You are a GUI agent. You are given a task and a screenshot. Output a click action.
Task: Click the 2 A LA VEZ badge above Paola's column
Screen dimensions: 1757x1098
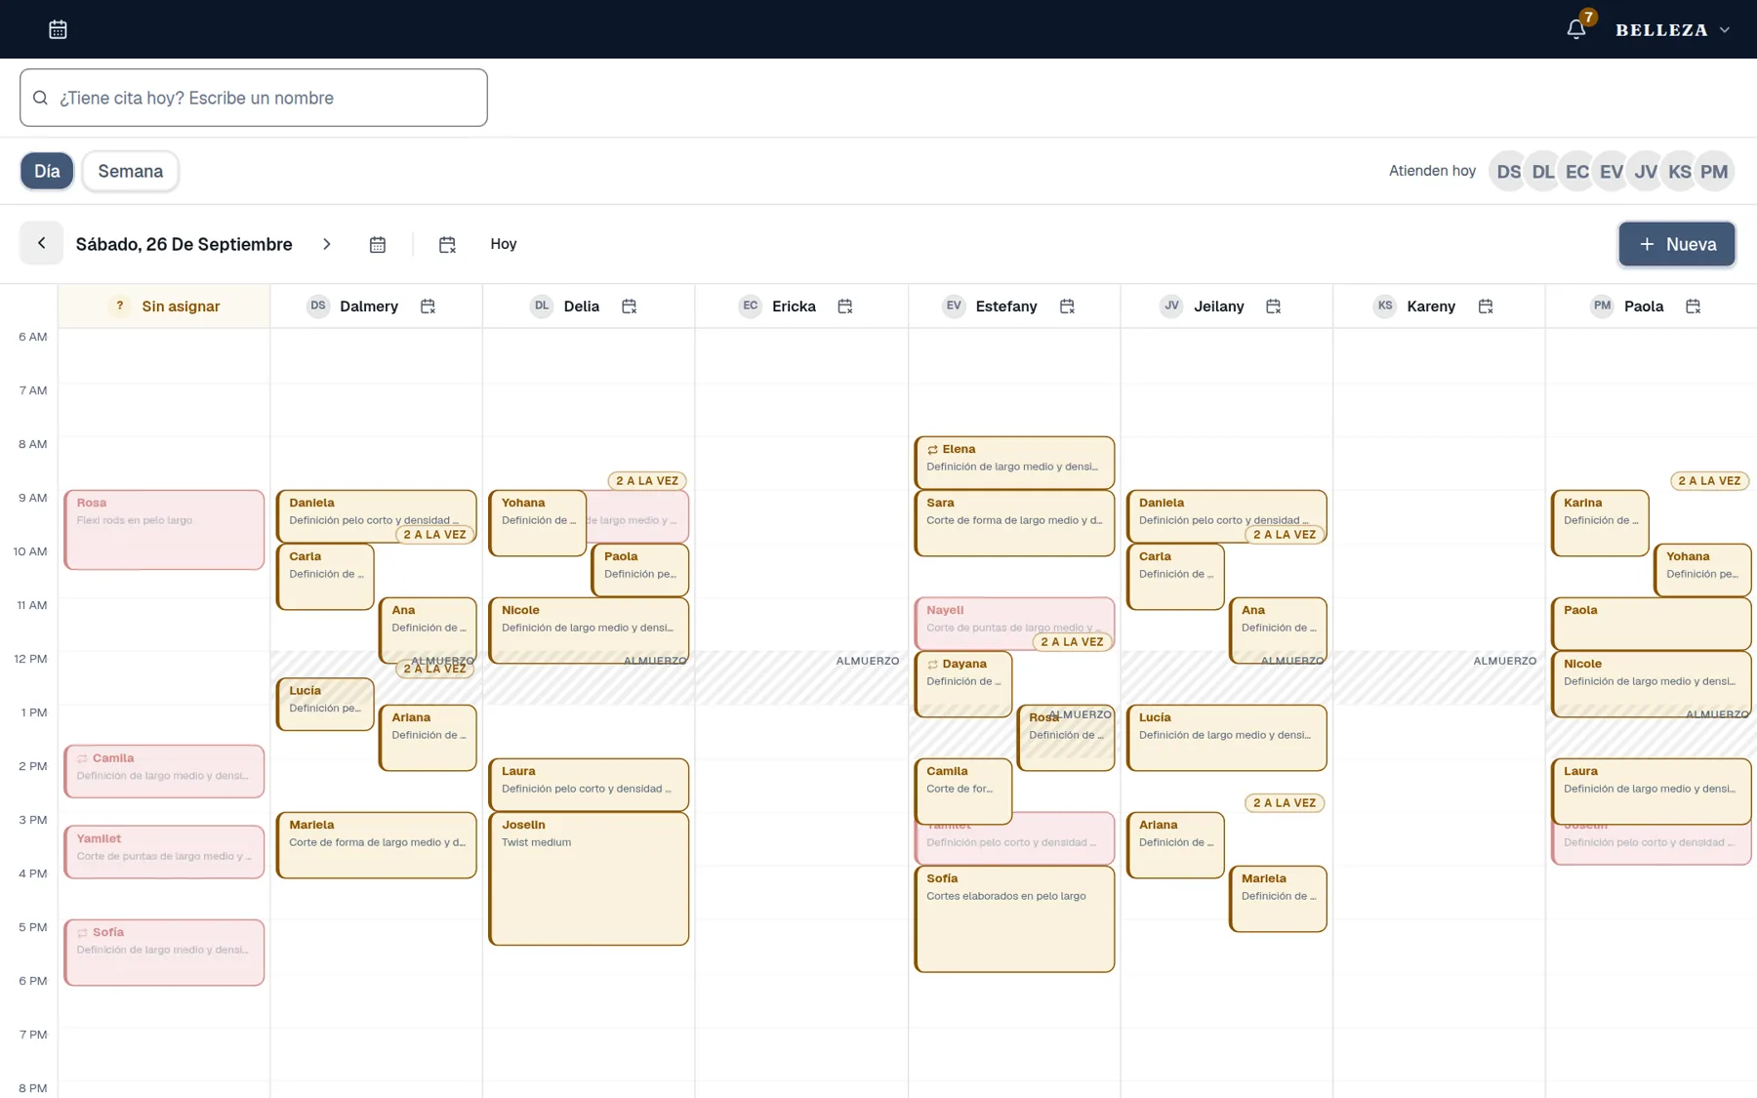point(1709,481)
